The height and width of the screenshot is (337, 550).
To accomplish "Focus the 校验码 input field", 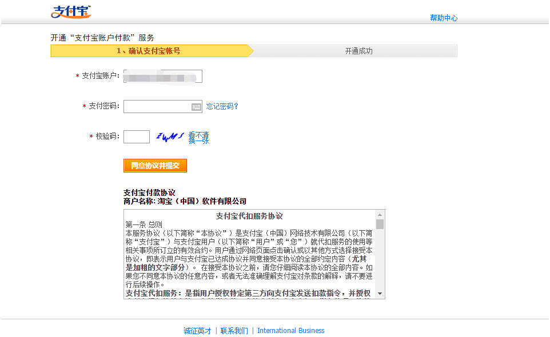I will (137, 137).
